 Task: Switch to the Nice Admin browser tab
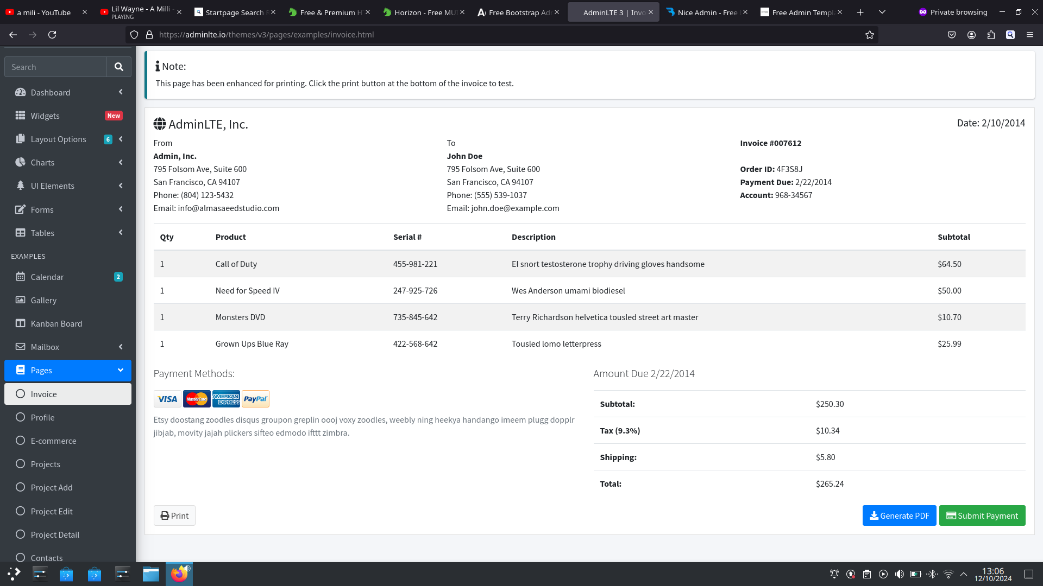pyautogui.click(x=706, y=12)
